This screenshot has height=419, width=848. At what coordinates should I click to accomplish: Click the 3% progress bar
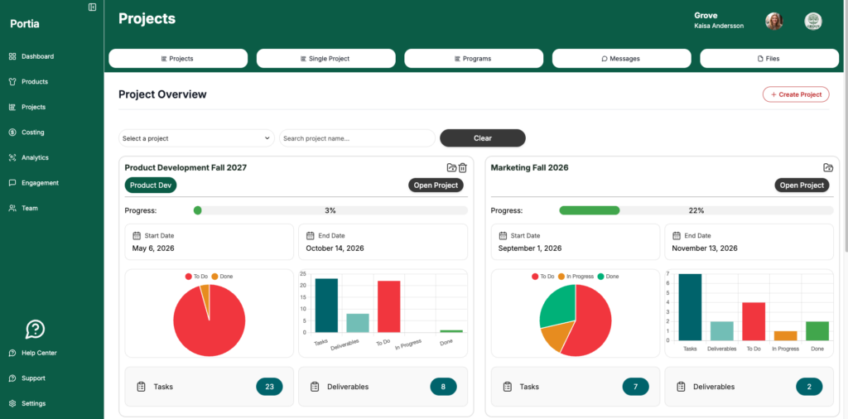click(x=330, y=210)
